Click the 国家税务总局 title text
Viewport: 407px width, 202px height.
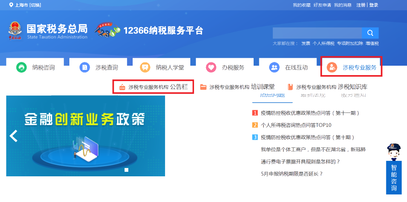click(x=57, y=29)
